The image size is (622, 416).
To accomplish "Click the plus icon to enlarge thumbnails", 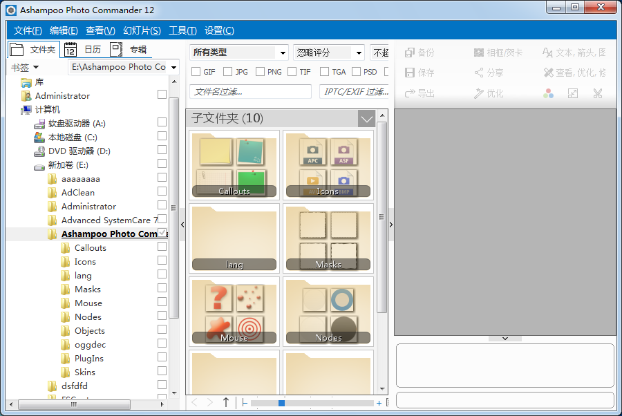I will pyautogui.click(x=379, y=403).
